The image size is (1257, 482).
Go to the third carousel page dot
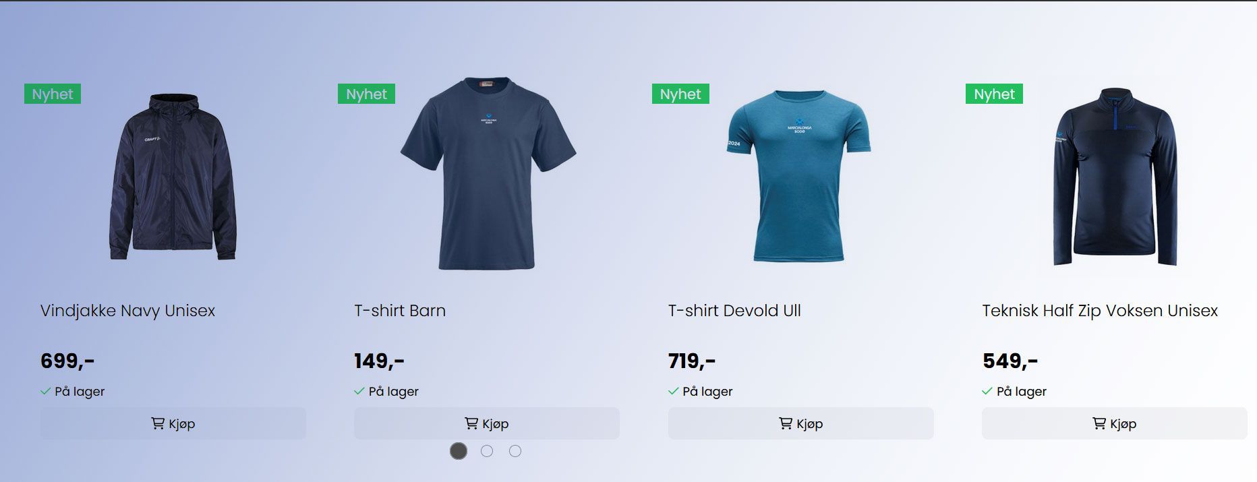click(515, 451)
